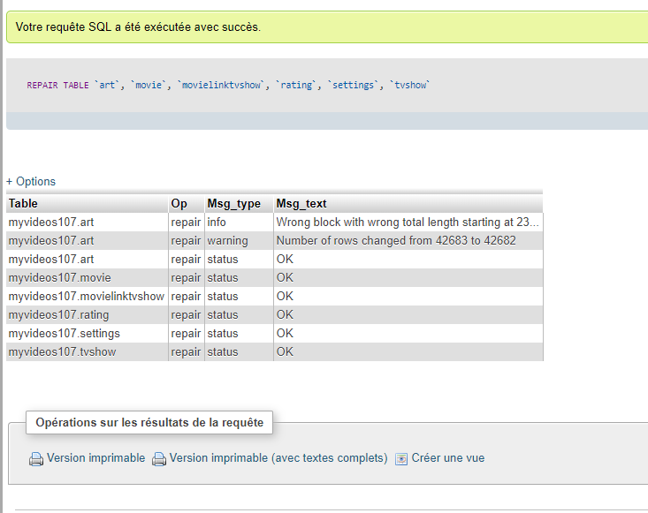Select the myvideos107.settings row
Viewport: 648px width, 513px height.
pos(274,334)
